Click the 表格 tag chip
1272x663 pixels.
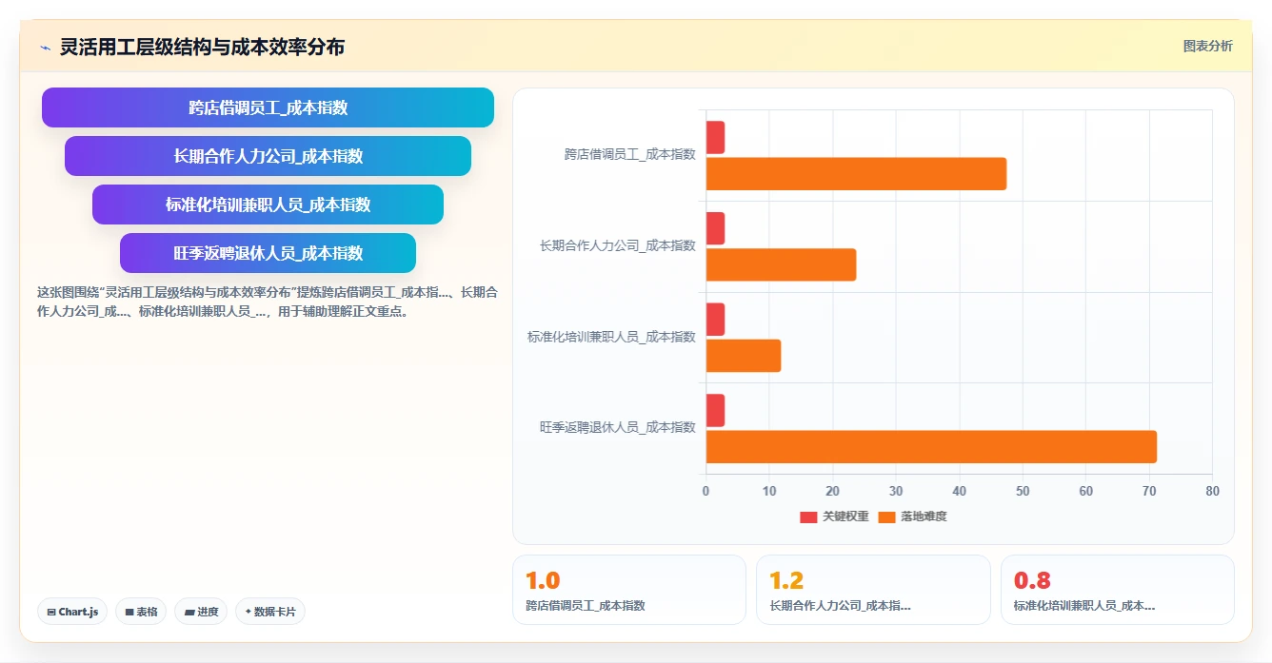(141, 612)
